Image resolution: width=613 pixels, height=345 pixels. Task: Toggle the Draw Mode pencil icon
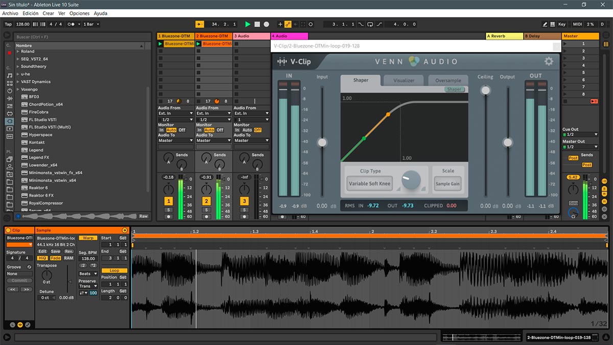(546, 24)
